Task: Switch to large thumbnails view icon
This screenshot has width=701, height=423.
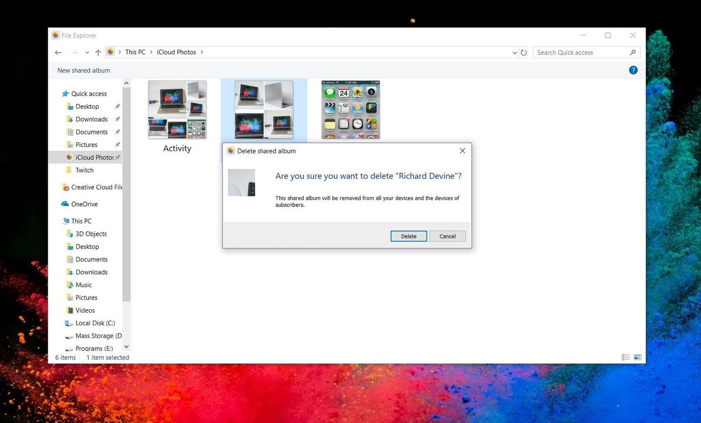Action: tap(637, 357)
